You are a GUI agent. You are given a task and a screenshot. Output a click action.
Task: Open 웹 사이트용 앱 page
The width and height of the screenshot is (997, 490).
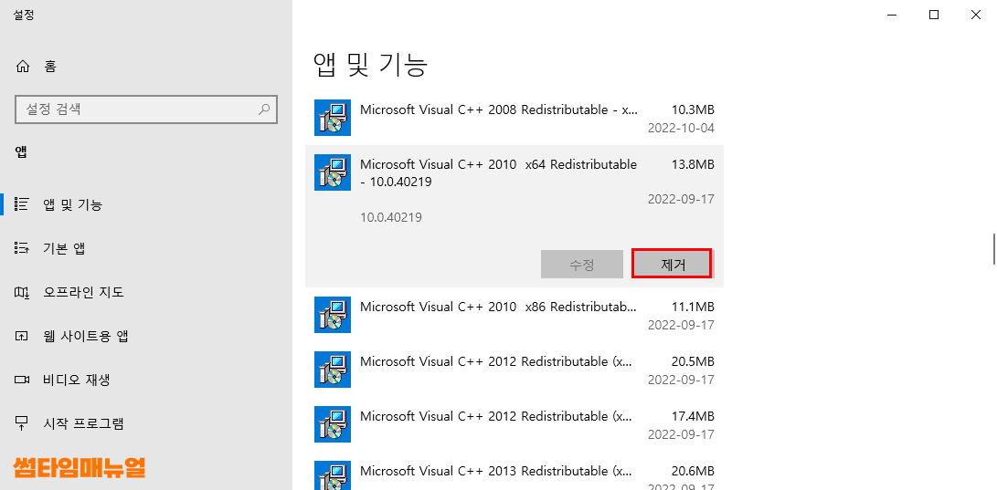(146, 336)
